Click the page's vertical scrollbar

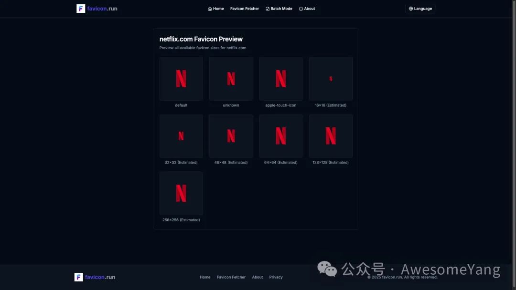[x=514, y=145]
